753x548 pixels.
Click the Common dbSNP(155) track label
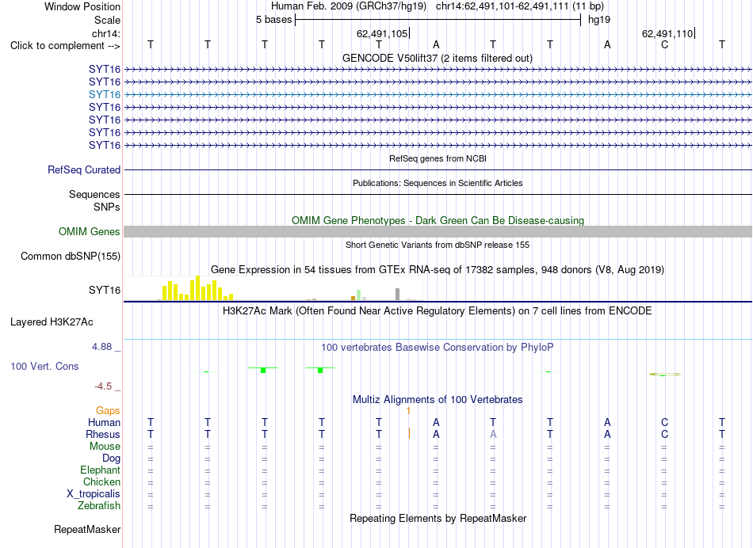click(70, 257)
